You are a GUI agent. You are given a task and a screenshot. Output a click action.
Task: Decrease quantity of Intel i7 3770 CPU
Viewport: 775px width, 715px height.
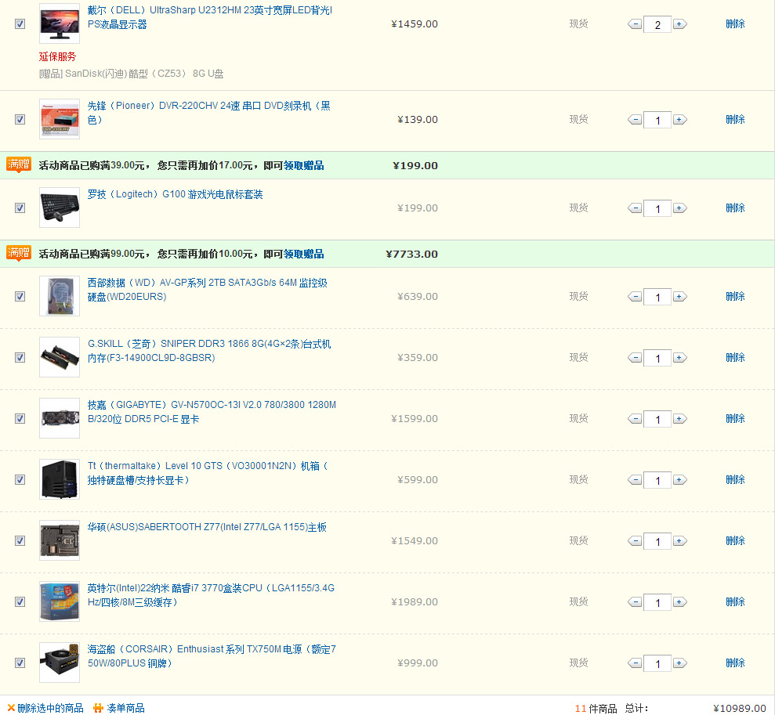(635, 602)
